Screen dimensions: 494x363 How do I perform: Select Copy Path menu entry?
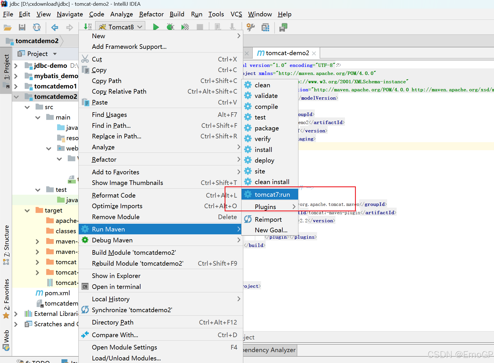coord(161,81)
